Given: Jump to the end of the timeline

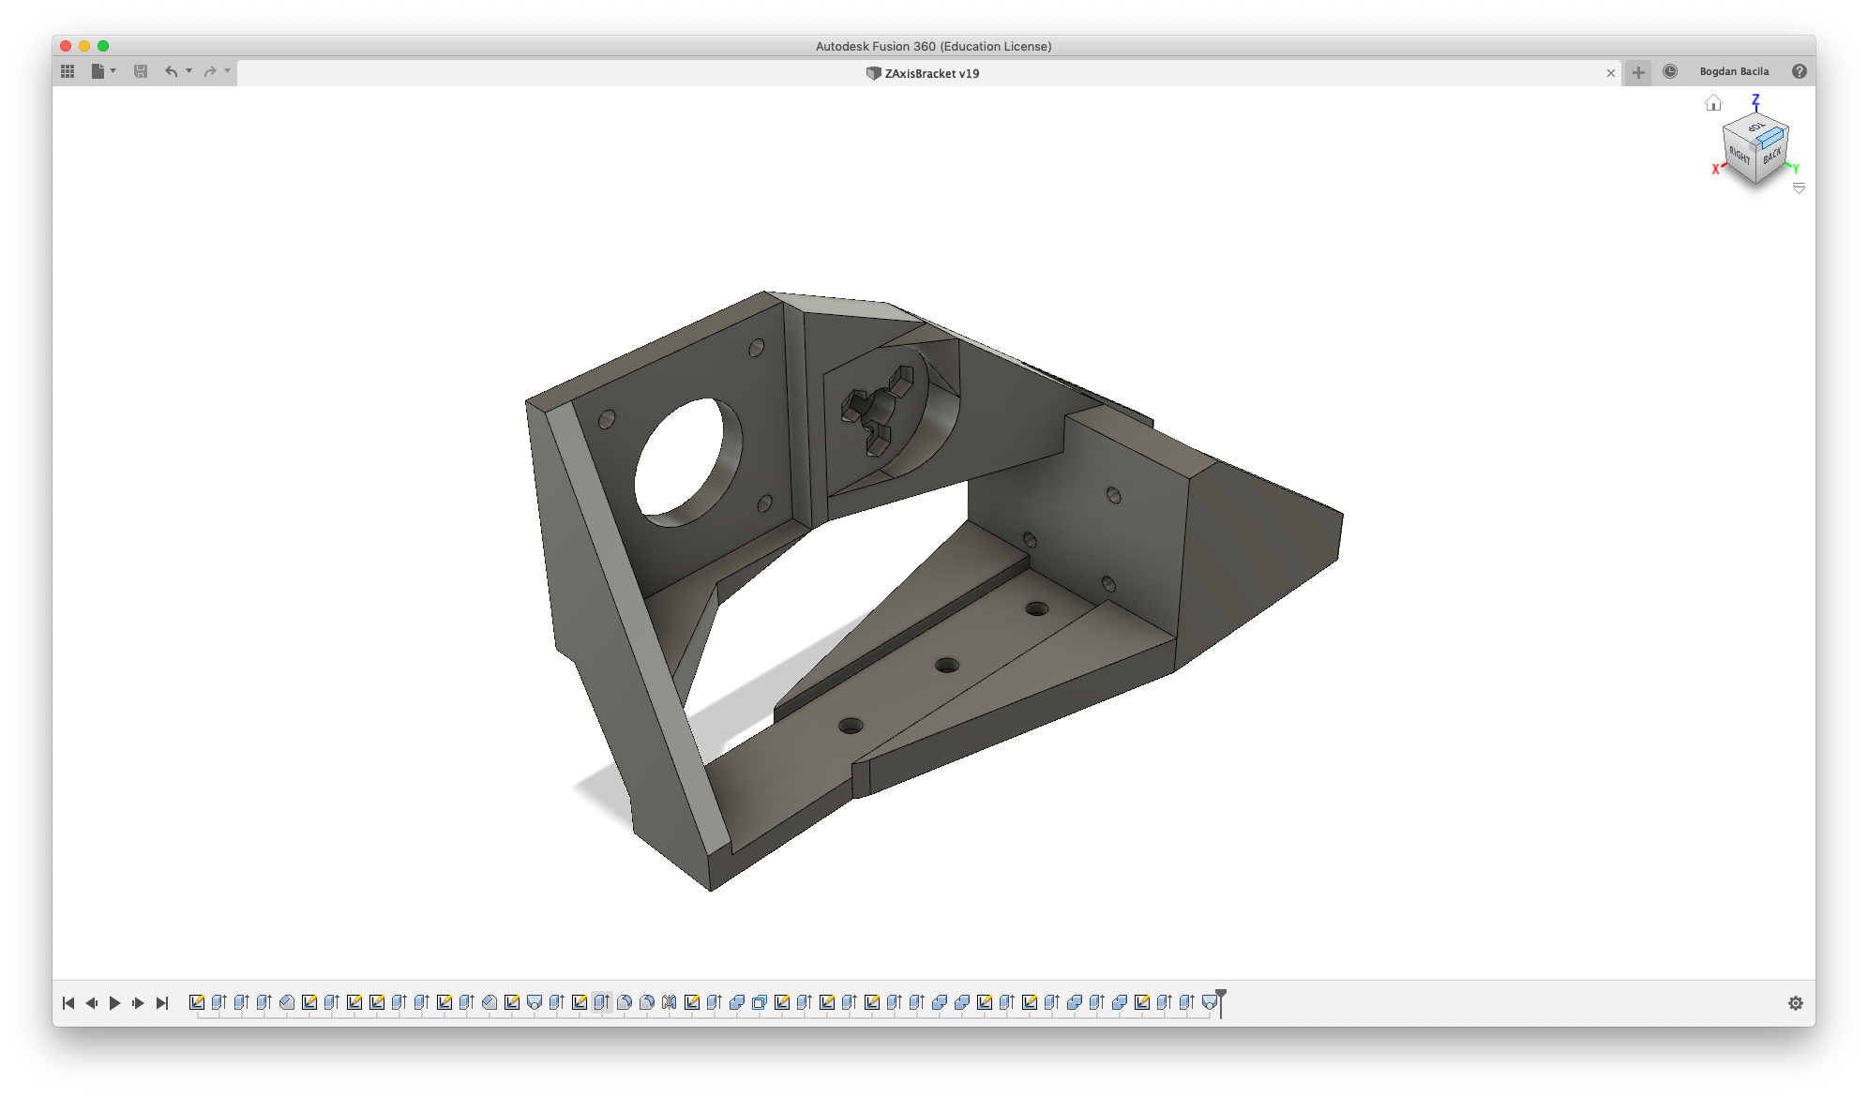Looking at the screenshot, I should [161, 1003].
